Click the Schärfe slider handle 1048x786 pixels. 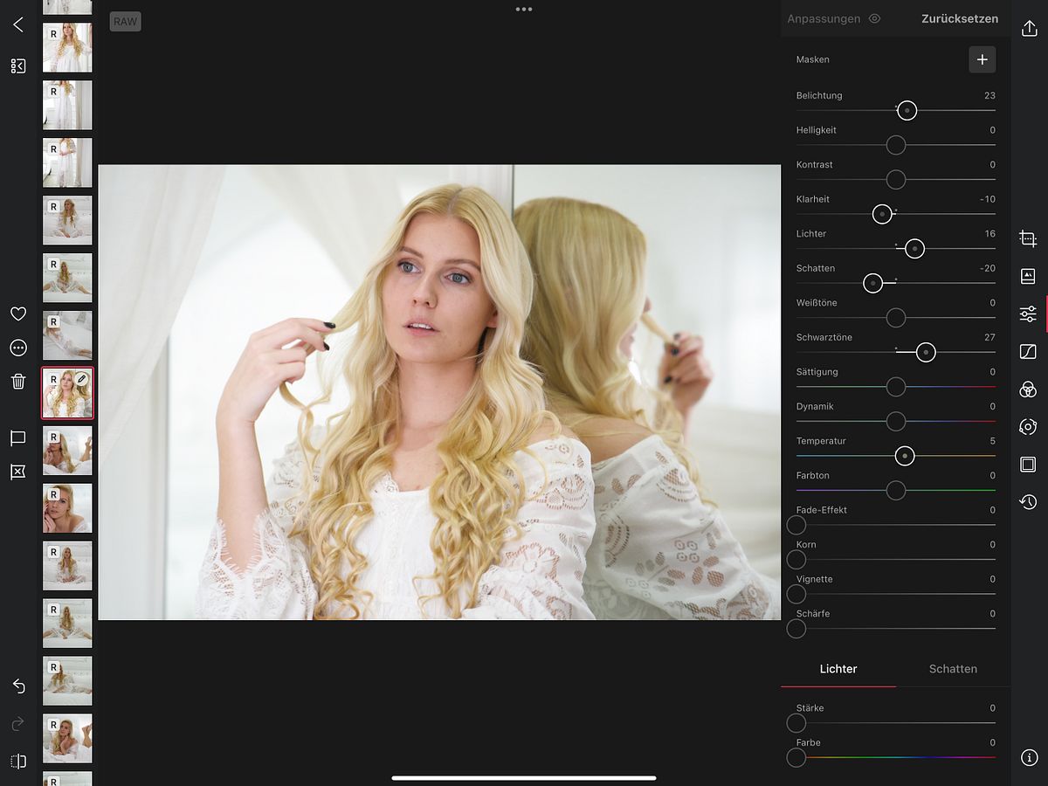pos(796,629)
